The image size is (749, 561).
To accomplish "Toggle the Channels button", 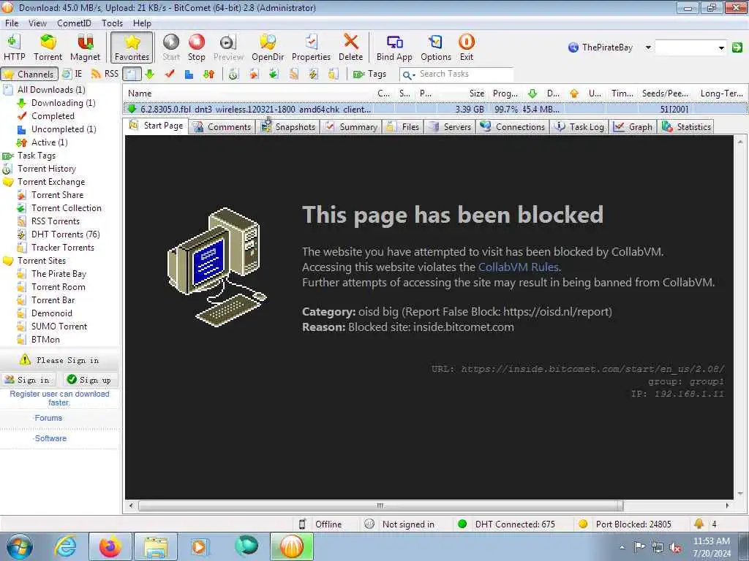I will pos(29,74).
